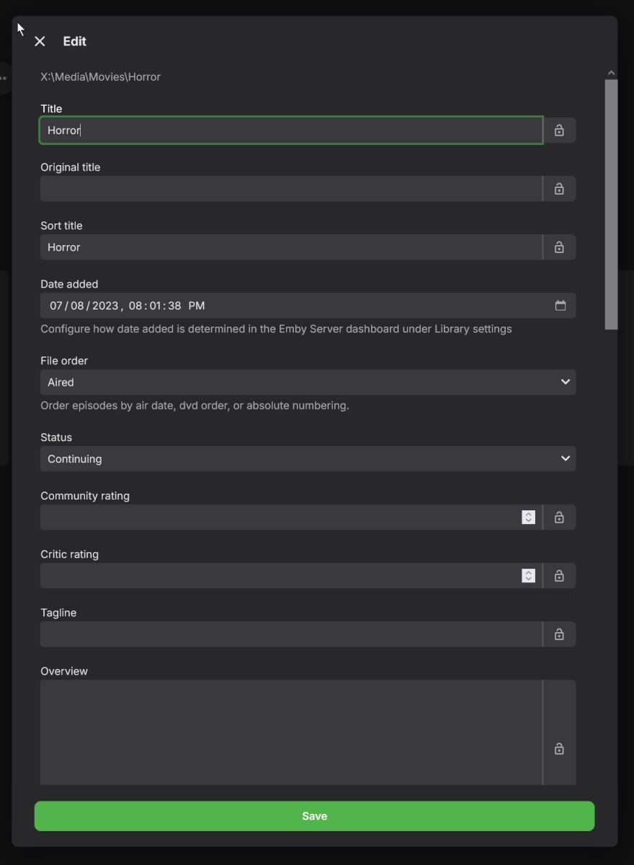Save the metadata changes
Screen dimensions: 634x865
pos(314,816)
